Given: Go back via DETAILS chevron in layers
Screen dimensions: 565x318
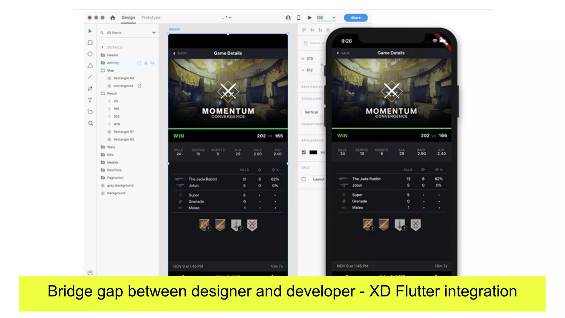Looking at the screenshot, I should 103,47.
